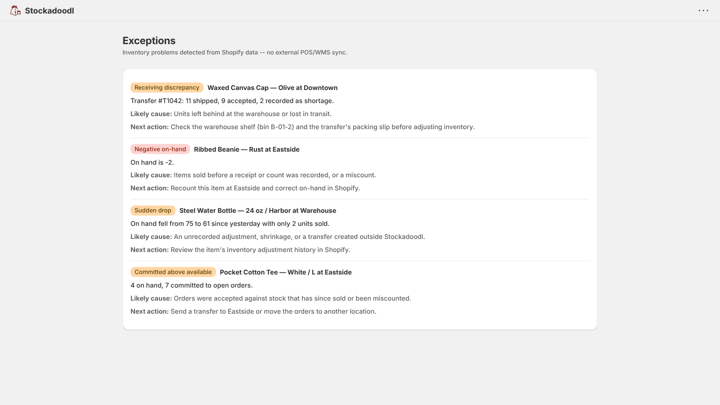Viewport: 720px width, 405px height.
Task: Click the subtitle about inventory problems from Shopify data
Action: 235,53
